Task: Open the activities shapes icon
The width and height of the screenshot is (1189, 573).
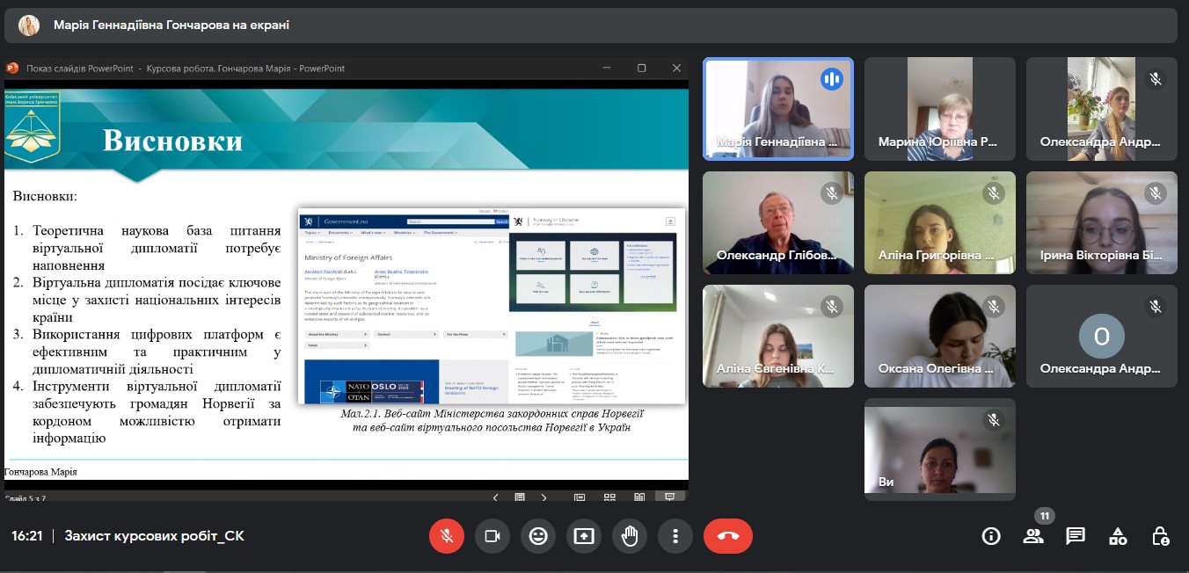Action: [x=1118, y=536]
